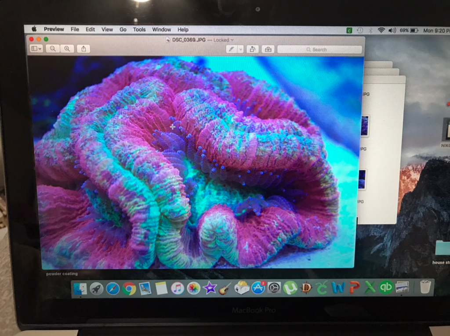Click the Wi-Fi status icon
Screen dimensions: 450x336
pyautogui.click(x=381, y=30)
